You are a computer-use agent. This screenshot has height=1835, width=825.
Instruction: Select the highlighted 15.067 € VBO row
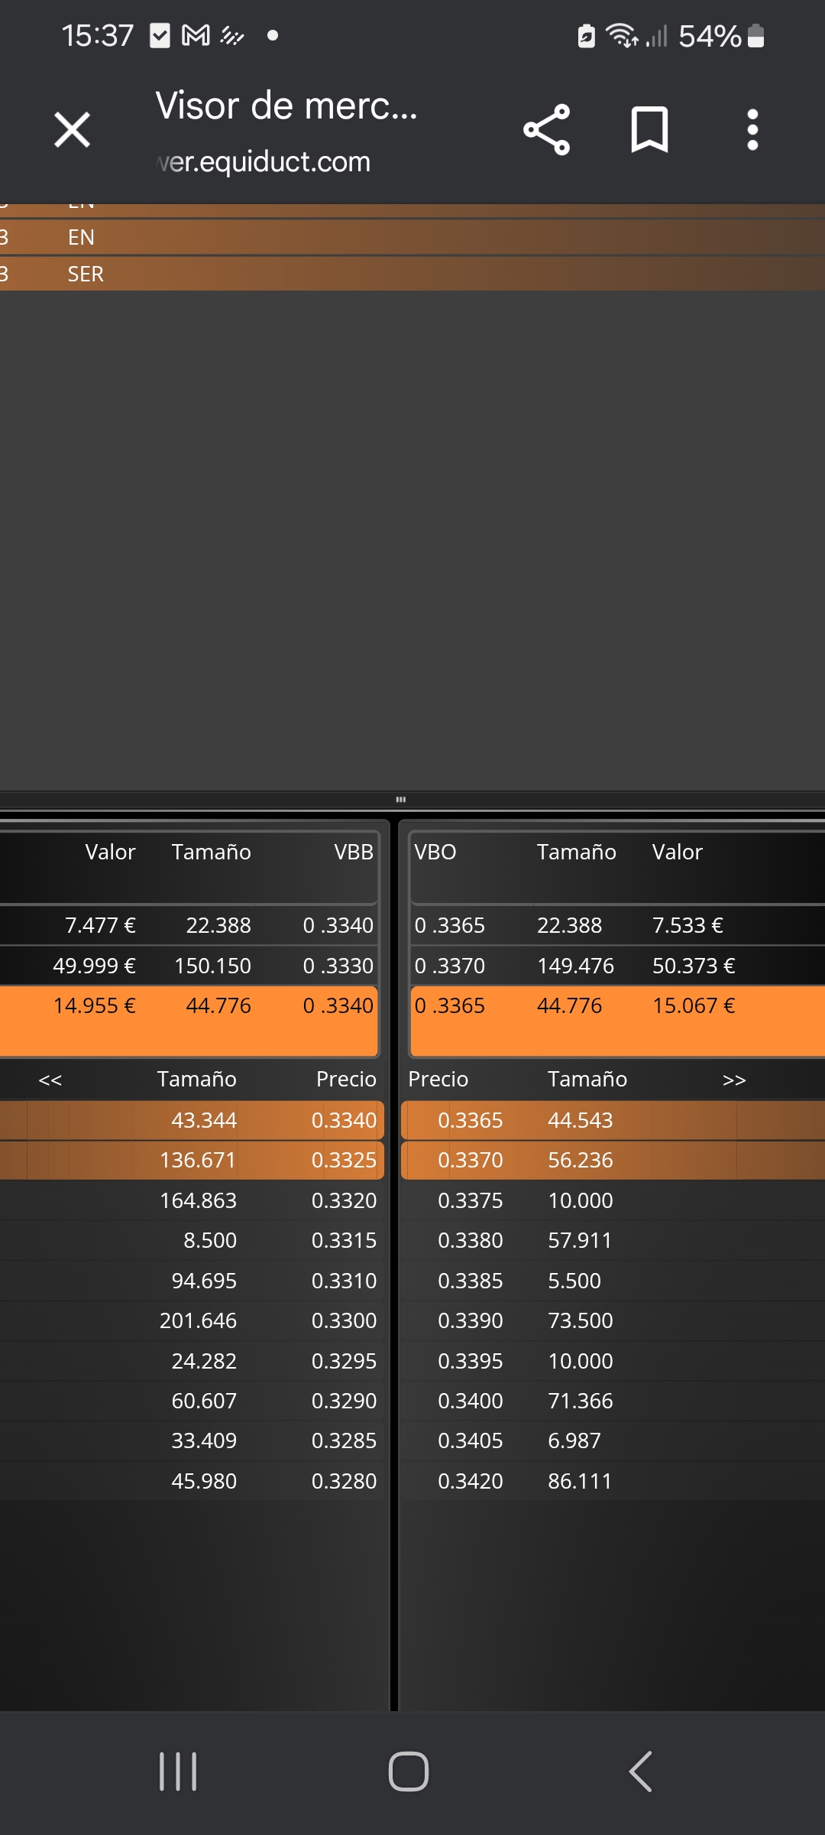pos(617,1021)
